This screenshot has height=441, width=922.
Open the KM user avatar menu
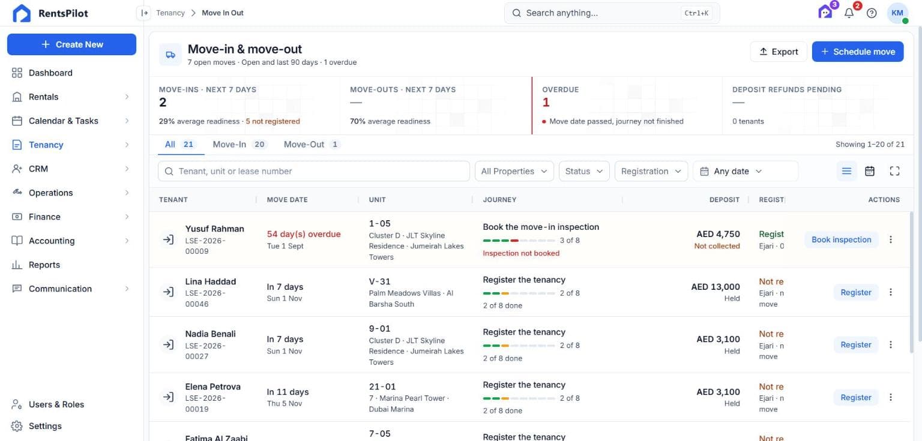click(897, 13)
